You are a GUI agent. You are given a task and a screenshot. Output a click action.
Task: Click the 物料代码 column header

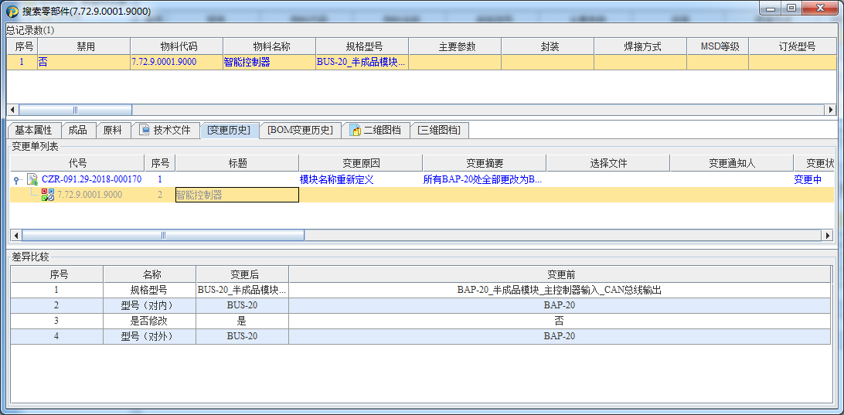tap(176, 46)
